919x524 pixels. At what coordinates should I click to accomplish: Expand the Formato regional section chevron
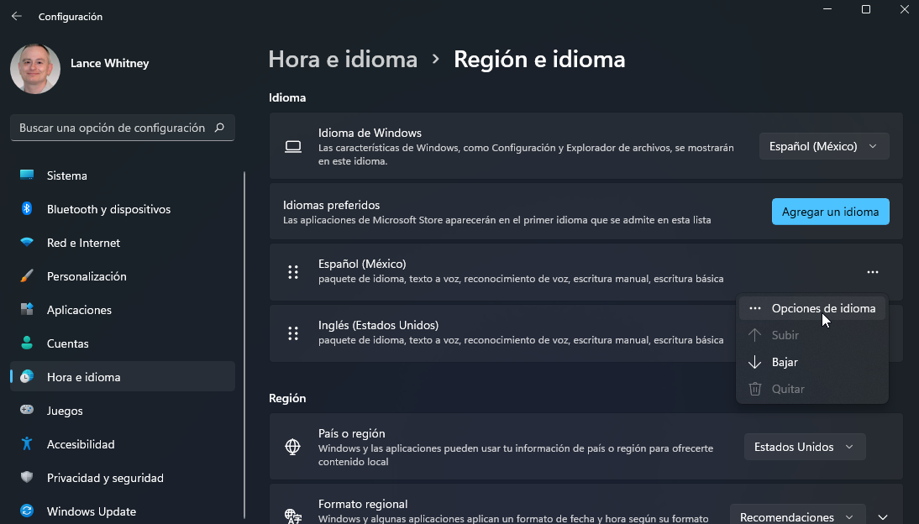coord(882,516)
